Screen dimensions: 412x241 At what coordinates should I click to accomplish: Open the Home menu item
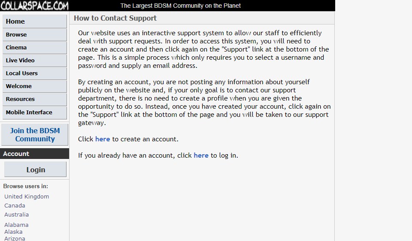[x=35, y=21]
